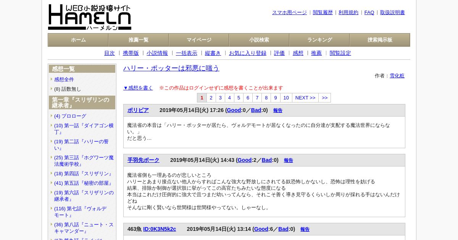Go to comments page 3

pyautogui.click(x=220, y=98)
